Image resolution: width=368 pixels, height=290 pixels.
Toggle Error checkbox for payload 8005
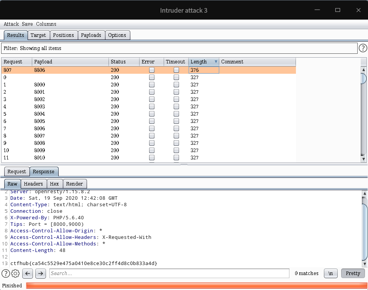152,121
